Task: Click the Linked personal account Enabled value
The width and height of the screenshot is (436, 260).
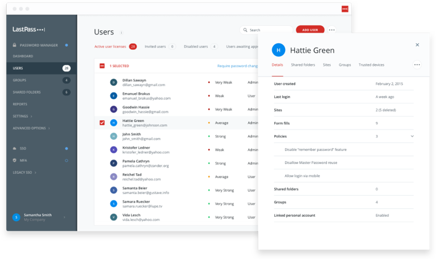Action: click(382, 215)
